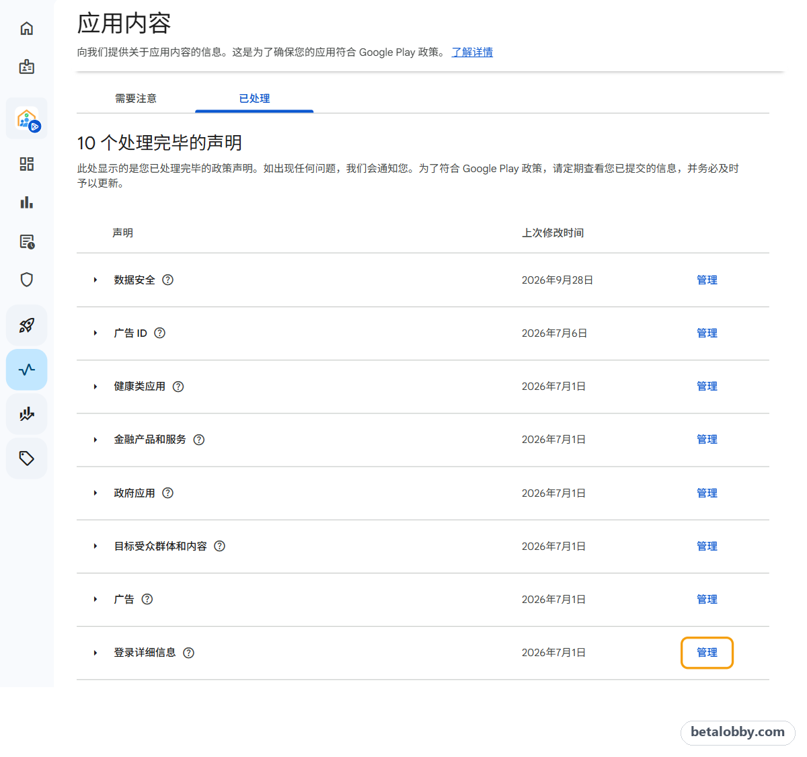
Task: Show help for 健康类应用 declaration
Action: (178, 387)
